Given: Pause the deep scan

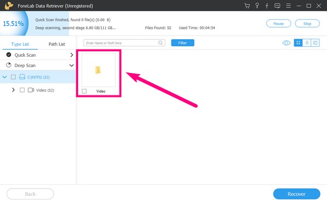Looking at the screenshot, I should pos(278,23).
